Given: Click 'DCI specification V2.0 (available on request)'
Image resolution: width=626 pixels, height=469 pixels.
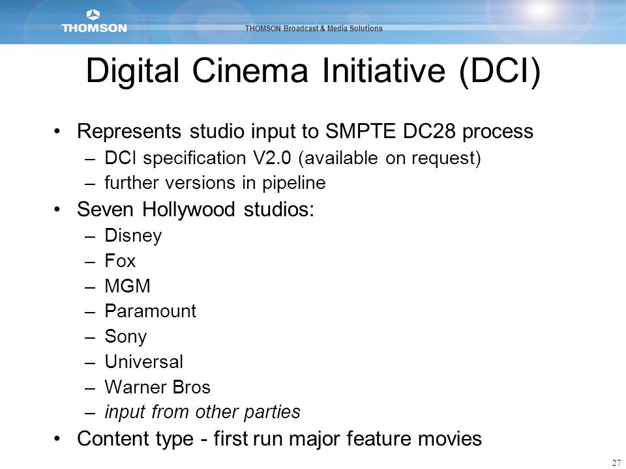Looking at the screenshot, I should (293, 158).
